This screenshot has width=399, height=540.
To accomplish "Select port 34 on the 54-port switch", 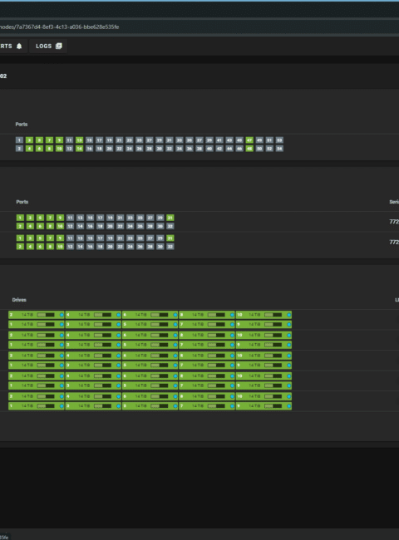I will 180,149.
